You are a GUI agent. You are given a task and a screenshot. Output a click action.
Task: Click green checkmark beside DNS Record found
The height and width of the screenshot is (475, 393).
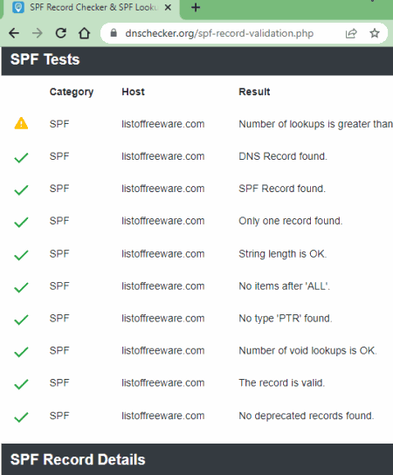21,157
